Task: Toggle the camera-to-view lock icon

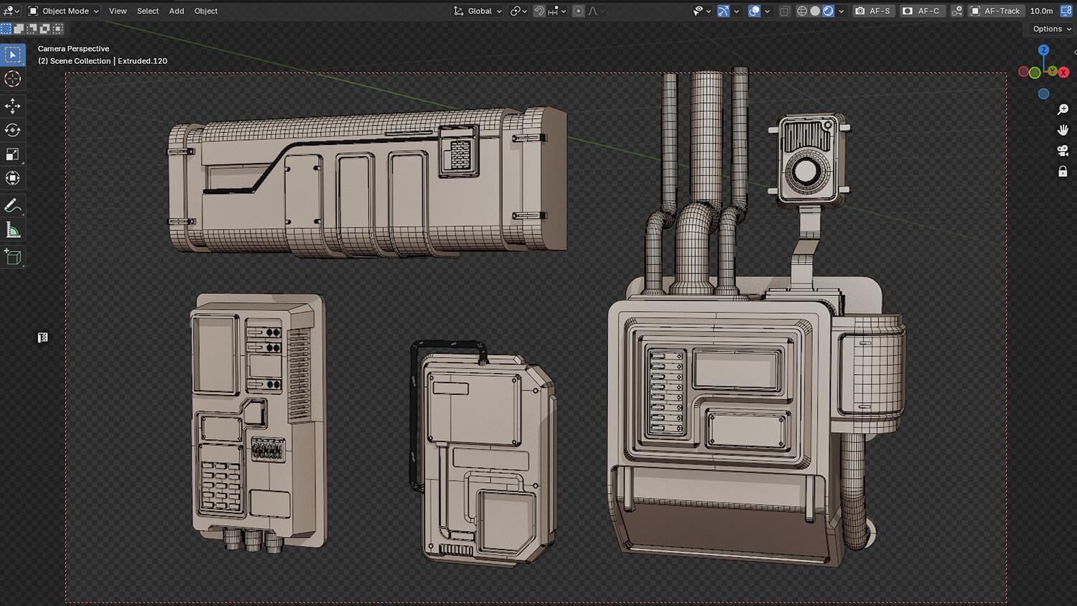Action: pyautogui.click(x=1063, y=172)
